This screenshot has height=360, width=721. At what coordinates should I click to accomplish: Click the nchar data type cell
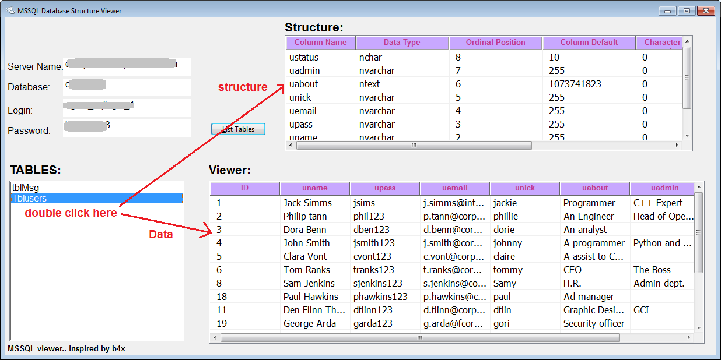402,57
